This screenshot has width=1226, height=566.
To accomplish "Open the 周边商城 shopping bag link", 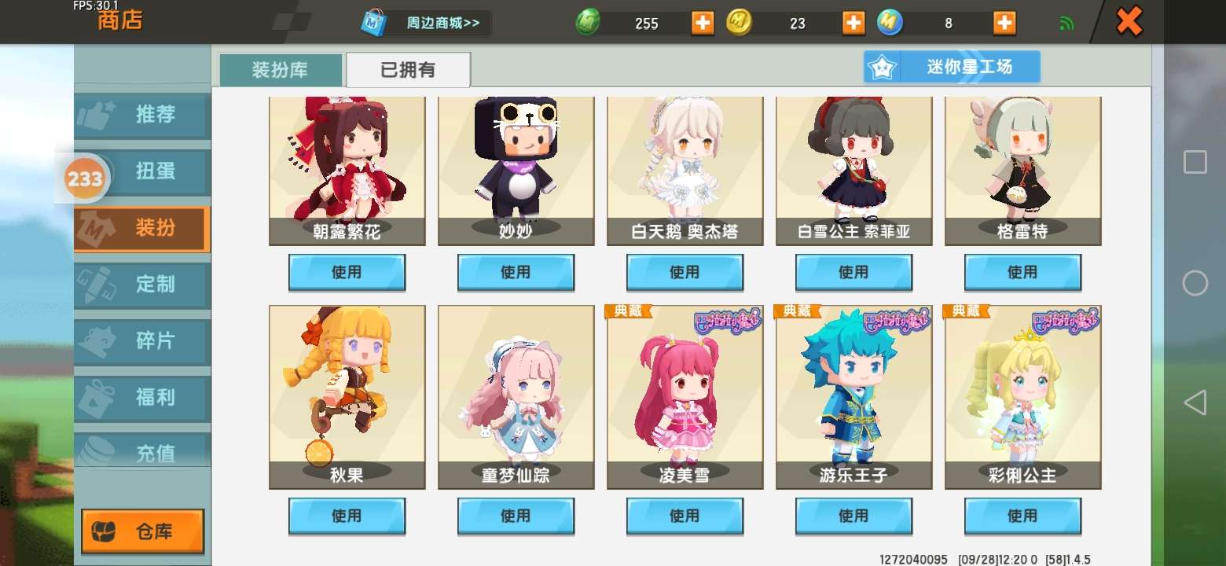I will point(426,23).
